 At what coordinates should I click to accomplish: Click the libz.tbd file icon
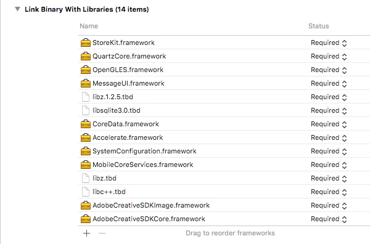pyautogui.click(x=86, y=178)
